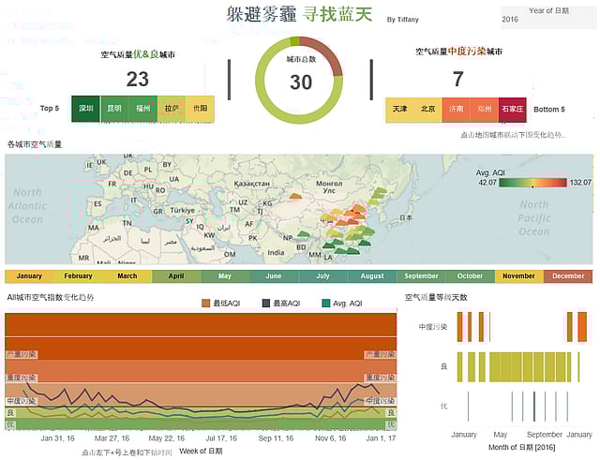Screen dimensions: 600x460
Task: Select the 拉萨 tile in Top 5
Action: 172,108
